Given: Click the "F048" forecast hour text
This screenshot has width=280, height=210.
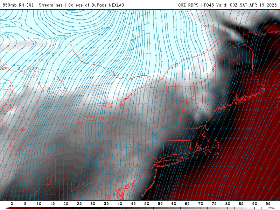Looking at the screenshot, I should click(209, 5).
